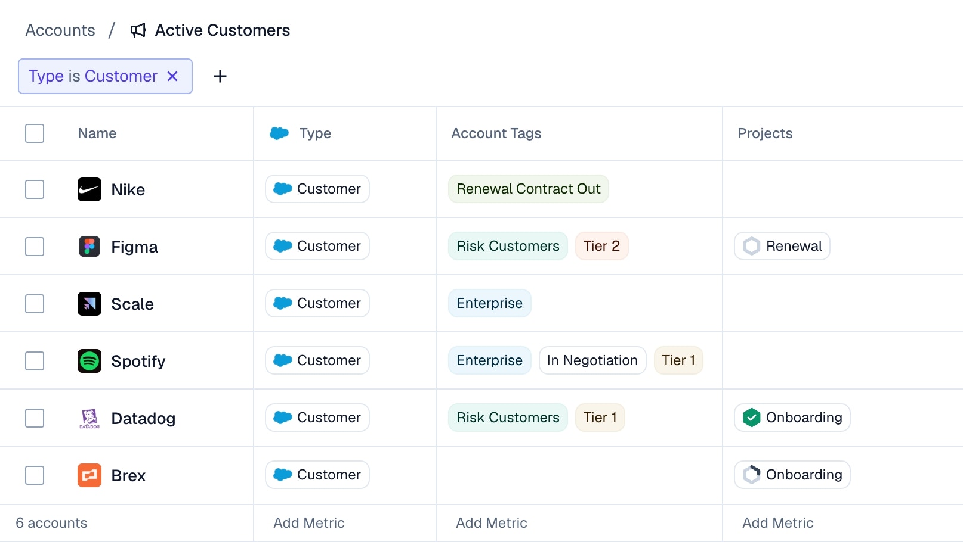Select the Nike row checkbox
The width and height of the screenshot is (963, 542).
pyautogui.click(x=35, y=189)
